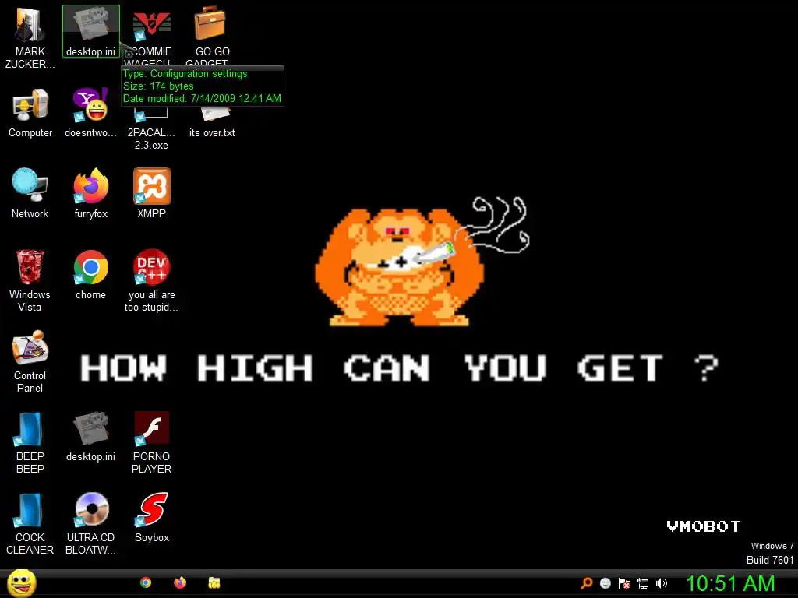Open the smiley face Start button

point(21,583)
